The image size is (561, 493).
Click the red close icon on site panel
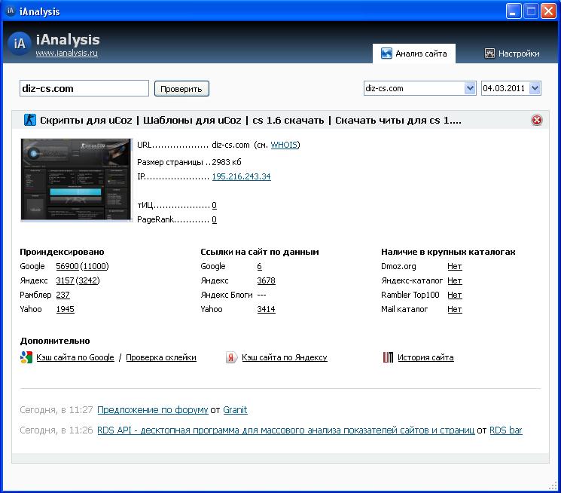point(537,120)
